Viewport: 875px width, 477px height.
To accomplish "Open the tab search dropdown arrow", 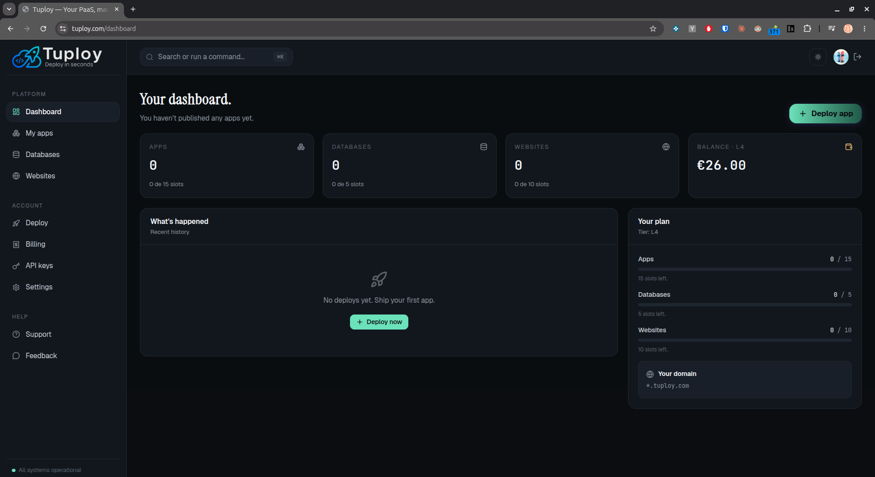I will 9,9.
